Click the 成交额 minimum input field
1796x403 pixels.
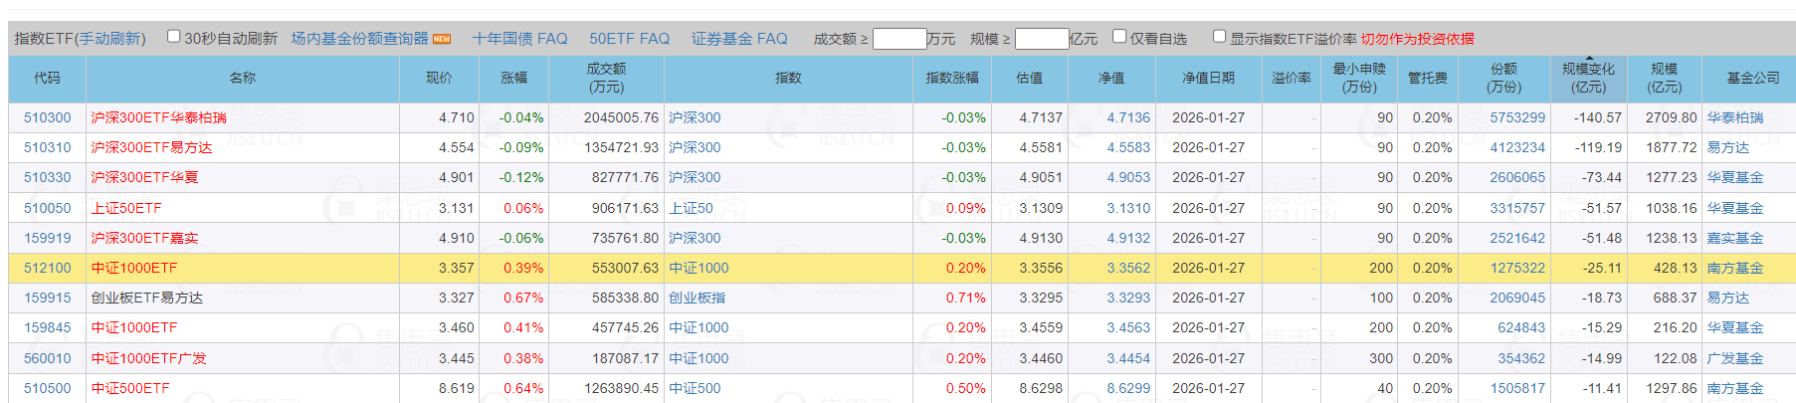click(898, 39)
